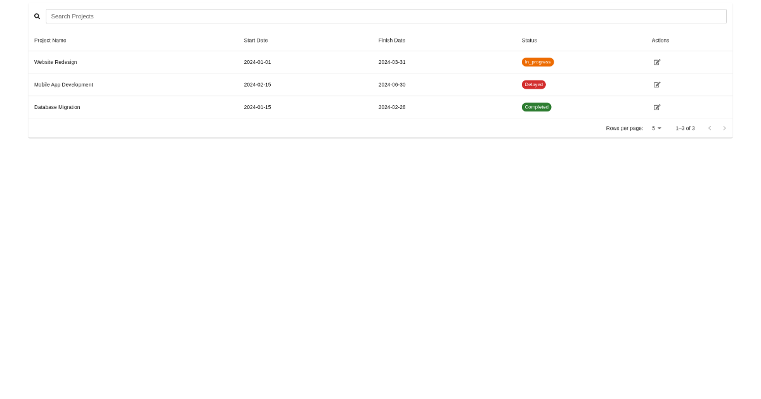Select the orange in_progress status badge
The height and width of the screenshot is (399, 761).
537,62
